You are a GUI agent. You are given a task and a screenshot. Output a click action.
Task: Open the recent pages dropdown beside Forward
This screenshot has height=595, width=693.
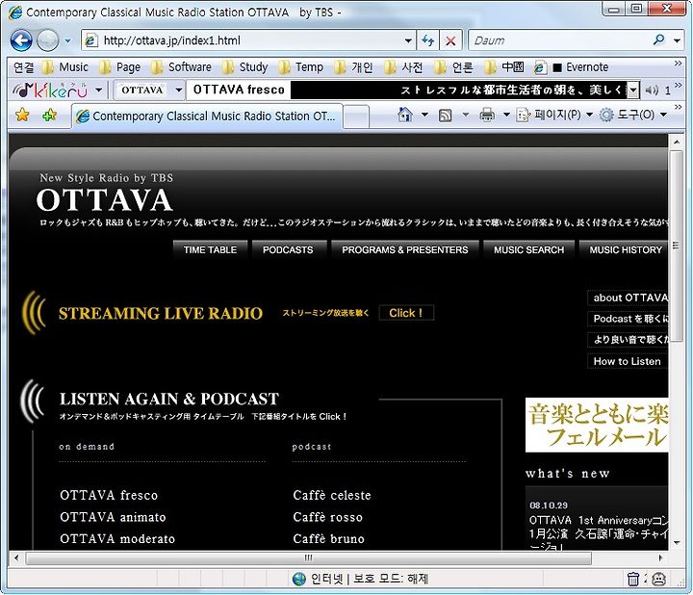click(67, 40)
